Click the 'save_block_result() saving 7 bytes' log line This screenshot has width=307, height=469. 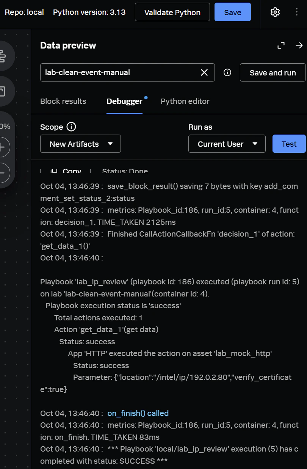tap(169, 192)
